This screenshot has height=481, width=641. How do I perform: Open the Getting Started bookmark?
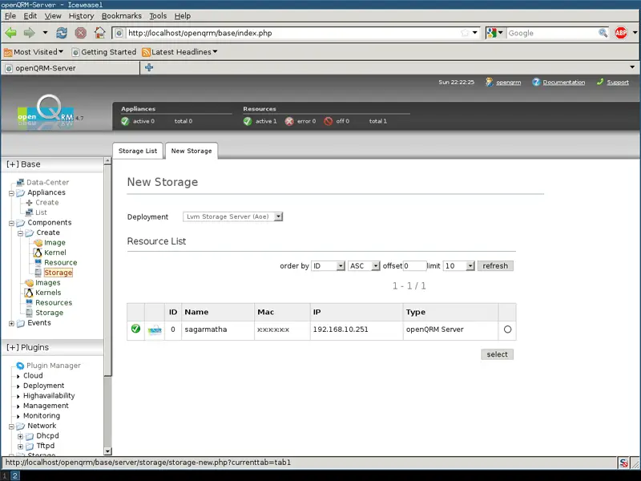click(x=104, y=52)
